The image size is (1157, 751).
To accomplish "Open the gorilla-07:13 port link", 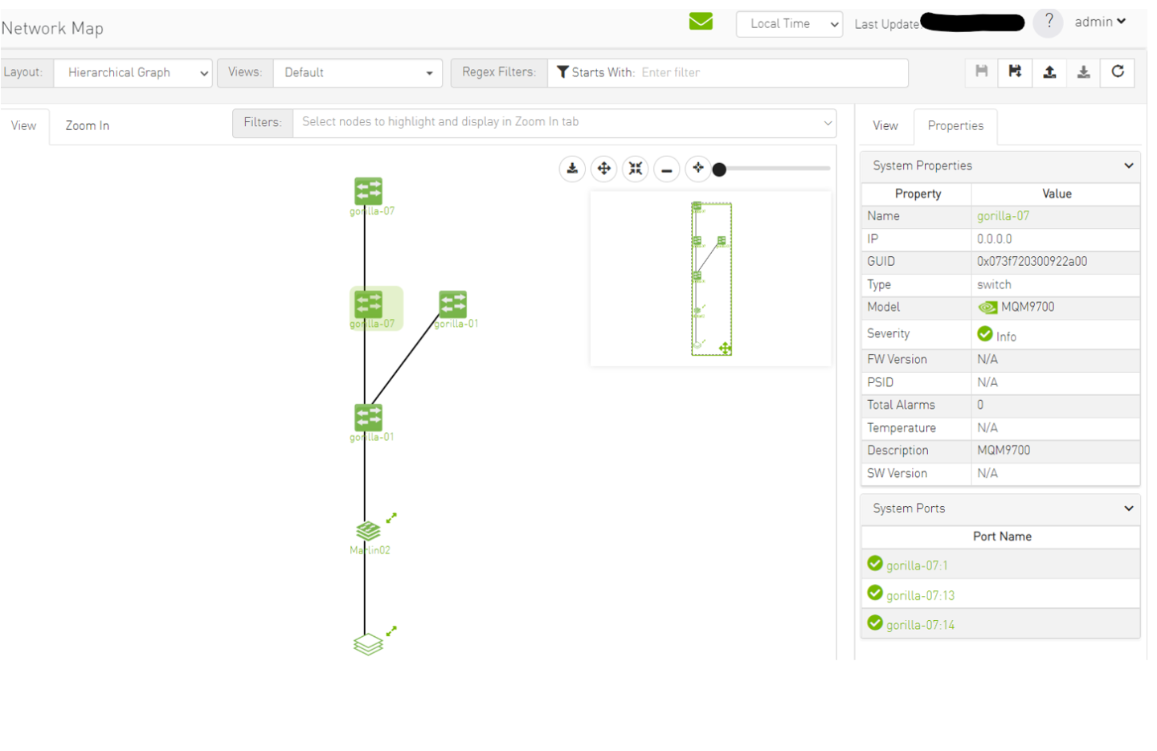I will coord(920,595).
